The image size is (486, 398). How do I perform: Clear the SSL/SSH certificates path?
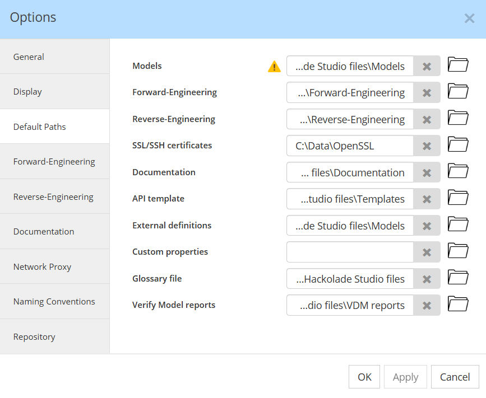pyautogui.click(x=427, y=146)
